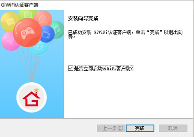Click the pink spiral balloon icon

click(x=43, y=18)
